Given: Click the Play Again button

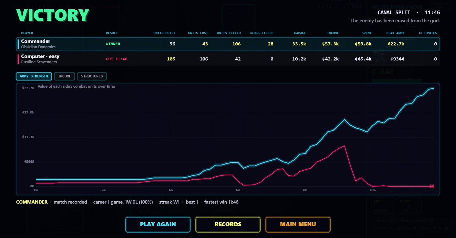Looking at the screenshot, I should 158,224.
